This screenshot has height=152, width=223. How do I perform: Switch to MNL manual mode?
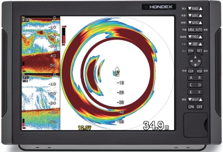(191, 30)
